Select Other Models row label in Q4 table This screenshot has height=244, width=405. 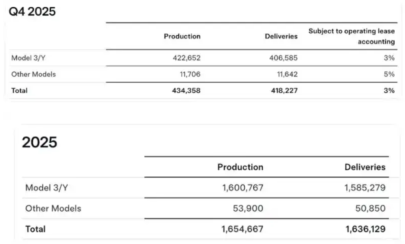click(x=34, y=74)
